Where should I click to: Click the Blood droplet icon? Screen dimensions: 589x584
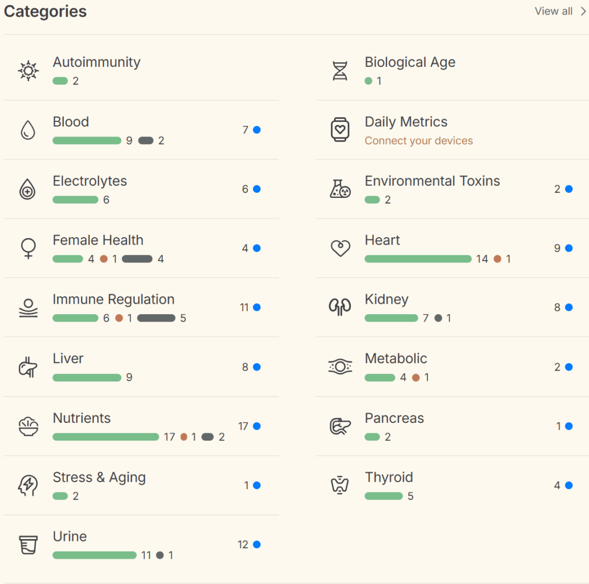(x=28, y=130)
